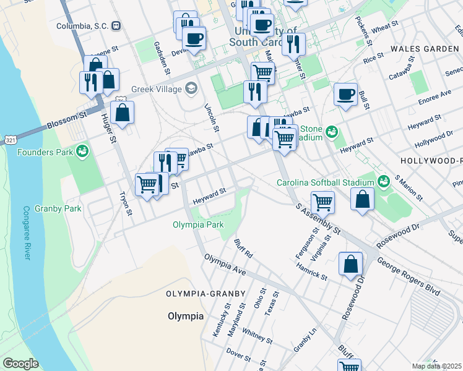Image resolution: width=463 pixels, height=371 pixels.
Task: Click the restaurant marker near Sumter St
Action: click(293, 46)
